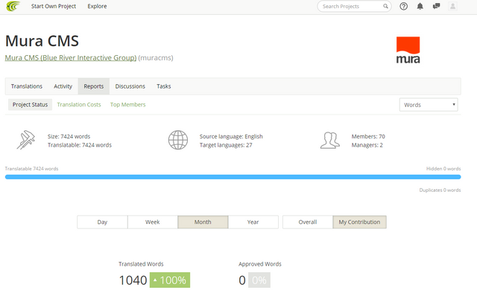Click the Mura CMS page heading

[42, 41]
